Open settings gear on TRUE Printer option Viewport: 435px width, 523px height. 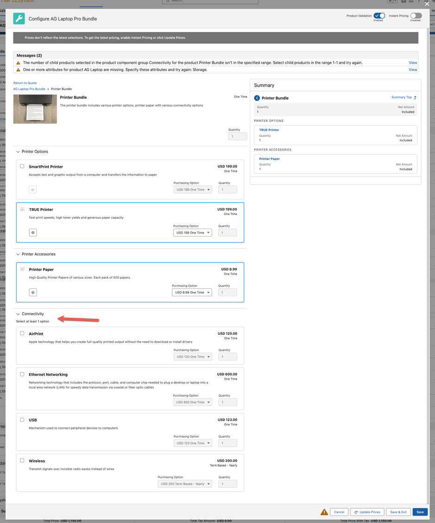(x=32, y=232)
